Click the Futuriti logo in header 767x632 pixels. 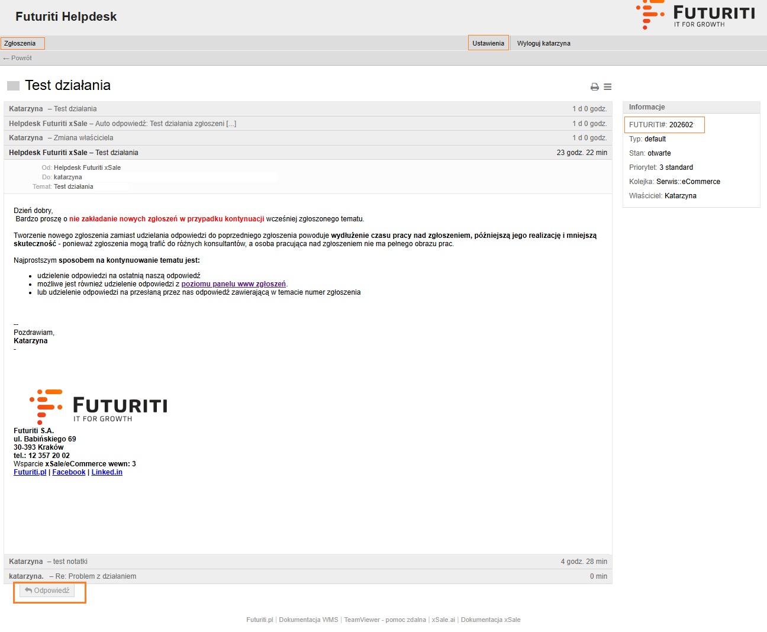(695, 16)
